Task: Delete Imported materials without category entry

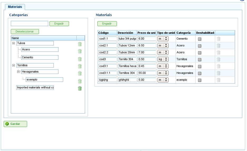Action: pyautogui.click(x=80, y=88)
